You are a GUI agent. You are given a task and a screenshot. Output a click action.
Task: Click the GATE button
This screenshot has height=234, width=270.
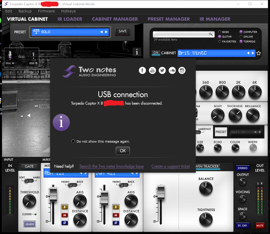(29, 166)
